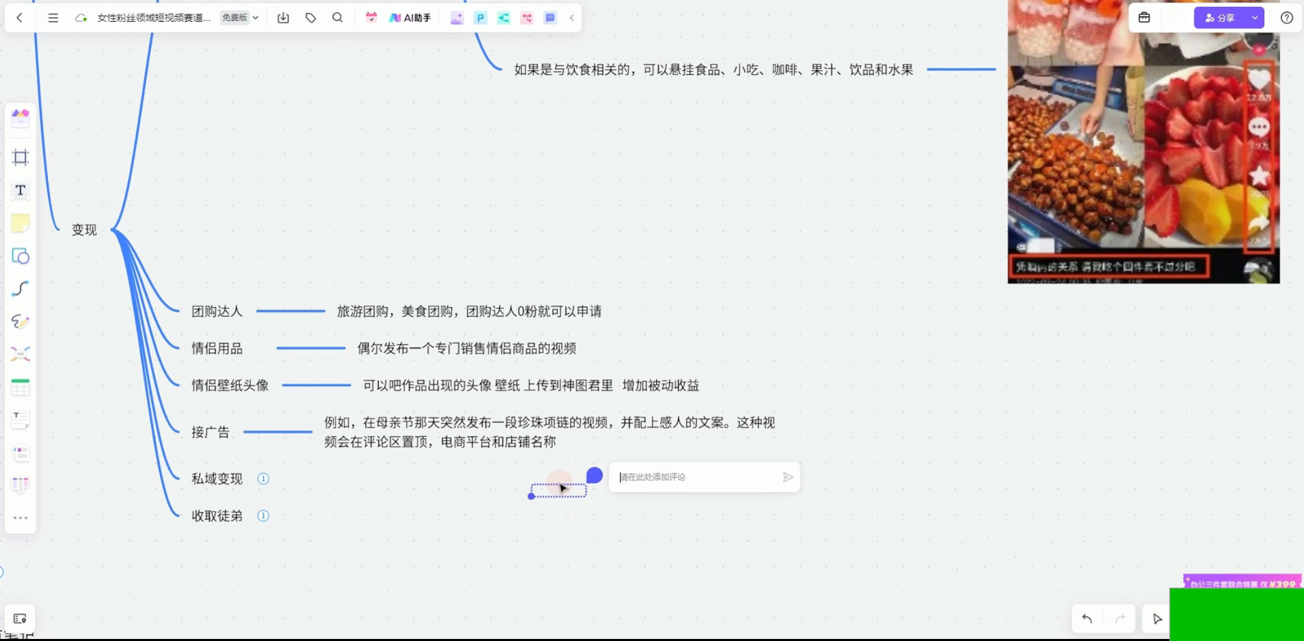Choose the connector line tool
Image resolution: width=1304 pixels, height=641 pixels.
[x=21, y=289]
